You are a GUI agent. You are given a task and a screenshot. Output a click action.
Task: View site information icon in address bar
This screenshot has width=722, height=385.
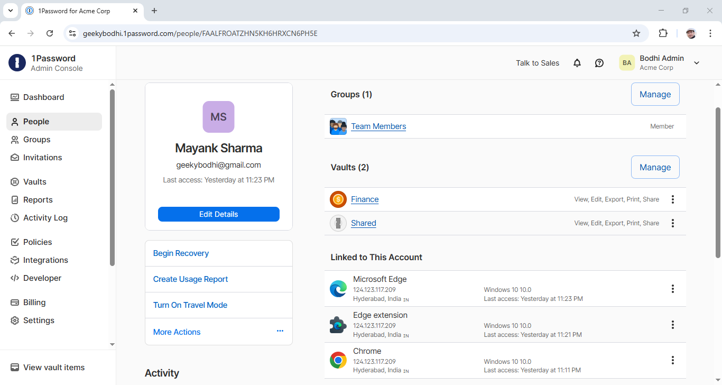coord(73,33)
